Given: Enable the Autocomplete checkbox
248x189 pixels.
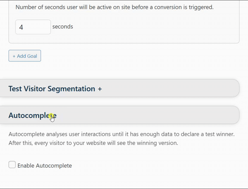Looking at the screenshot, I should pos(12,165).
